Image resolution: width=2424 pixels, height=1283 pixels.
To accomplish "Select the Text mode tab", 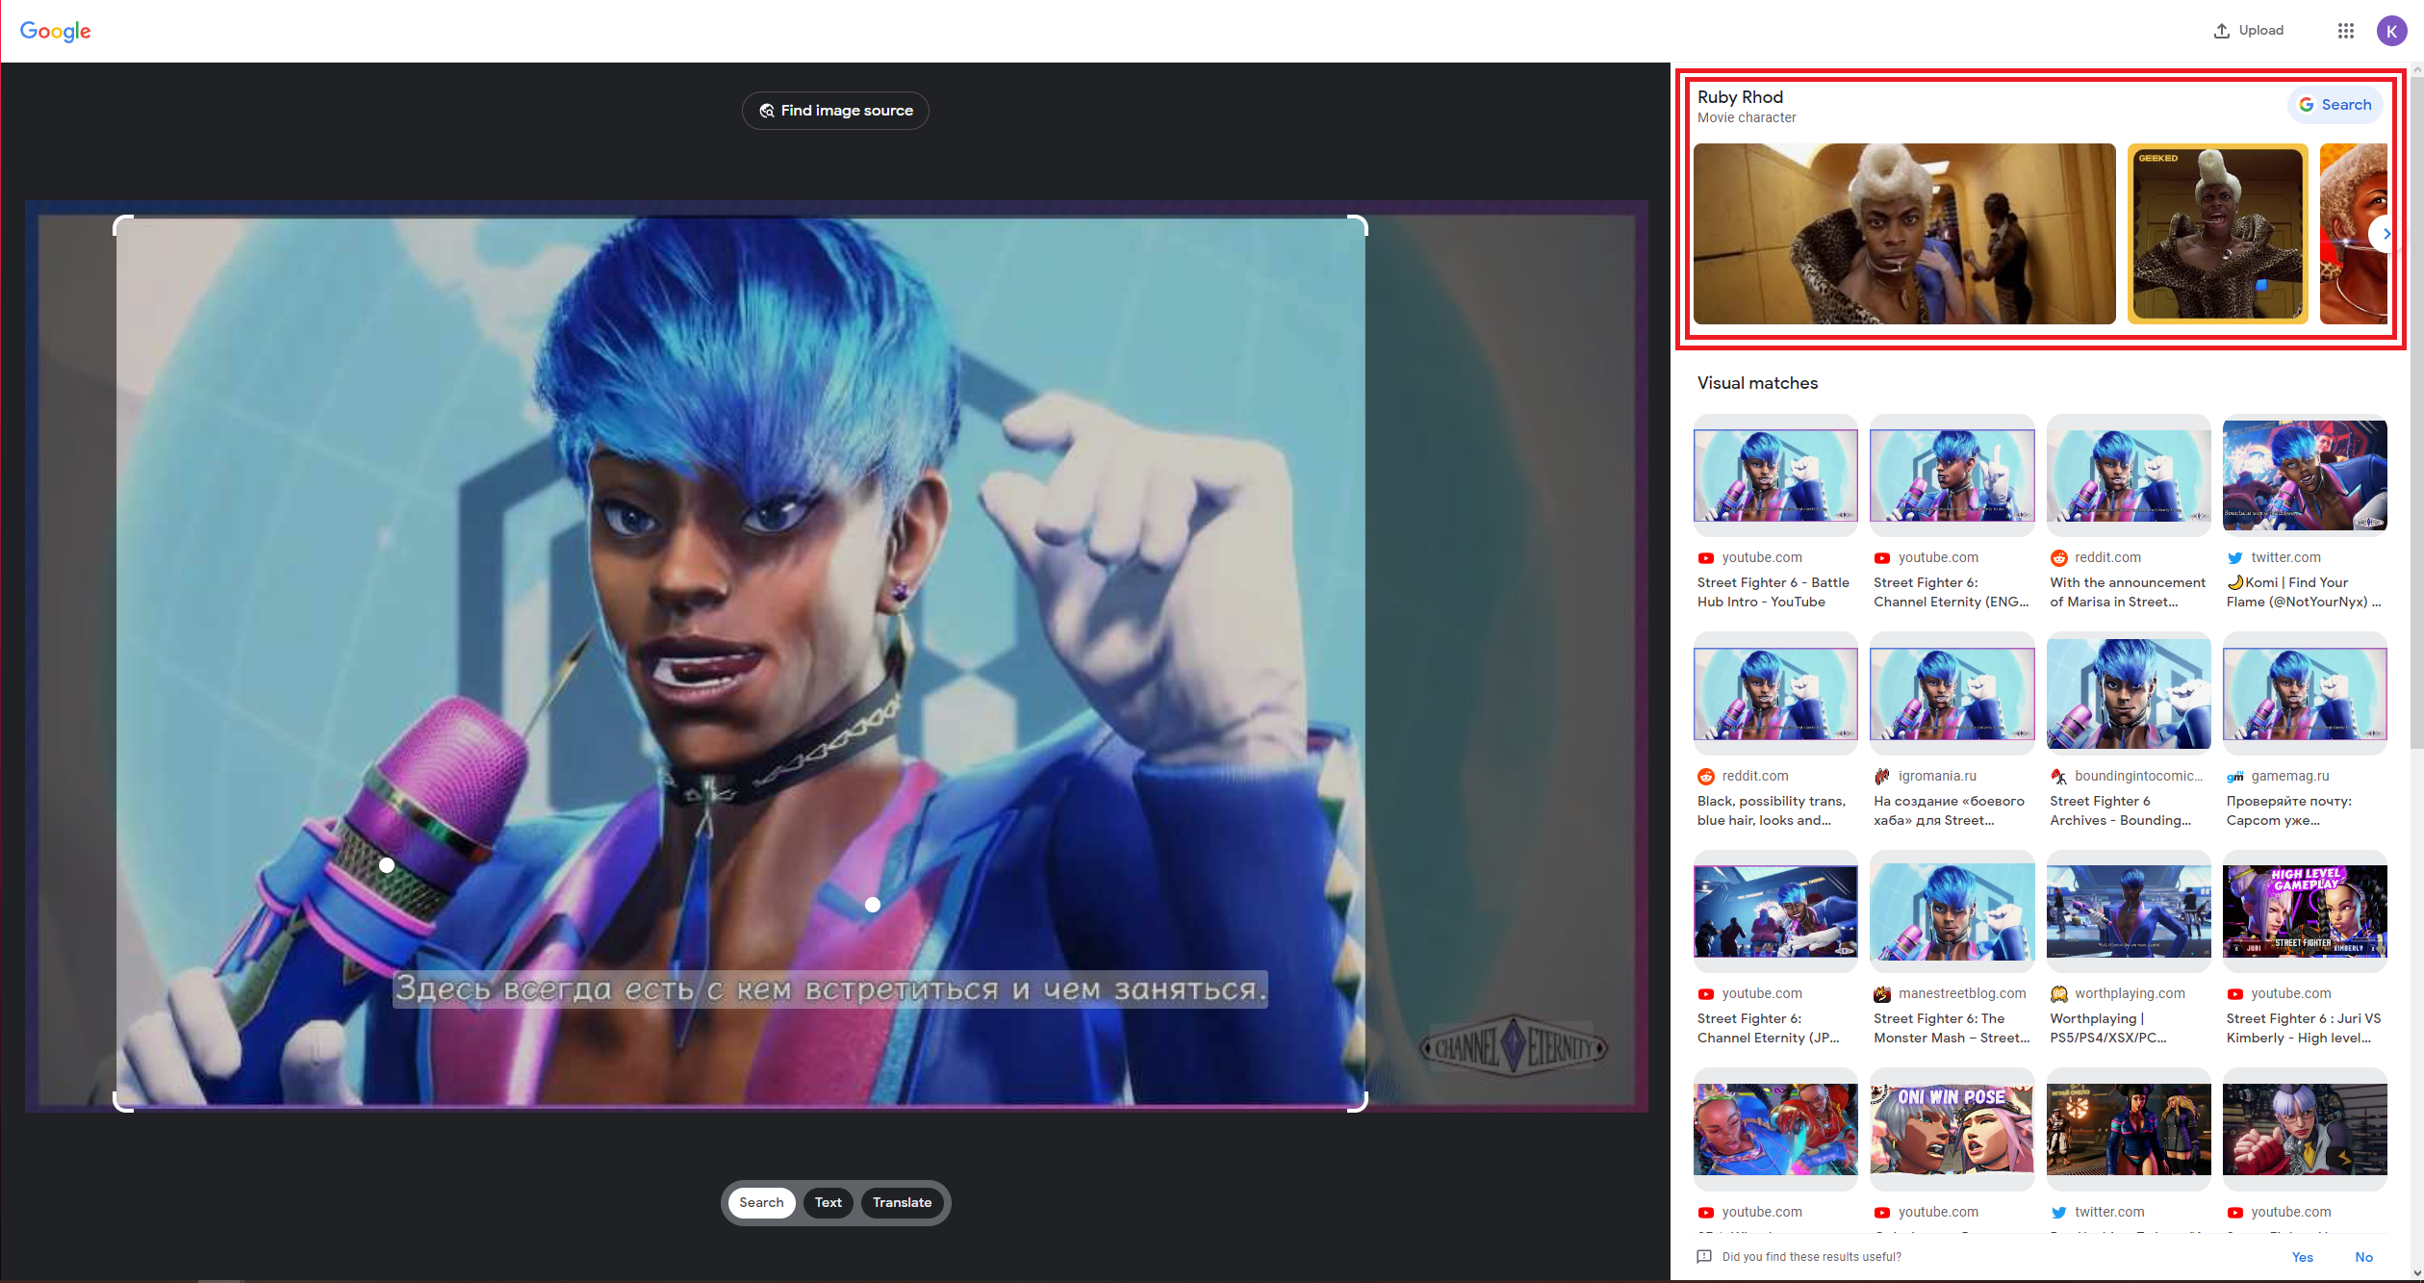I will [828, 1202].
